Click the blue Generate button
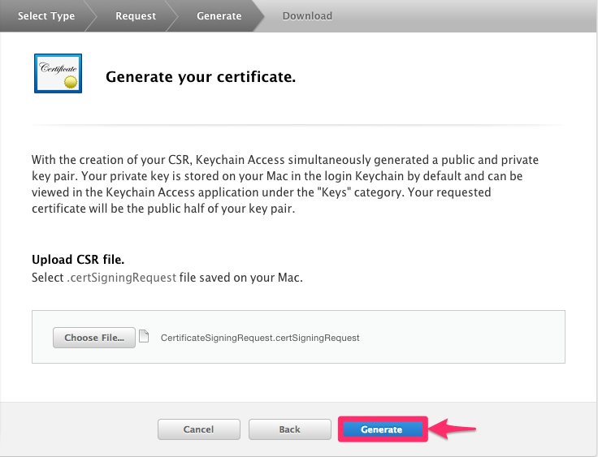This screenshot has height=457, width=598. [381, 429]
